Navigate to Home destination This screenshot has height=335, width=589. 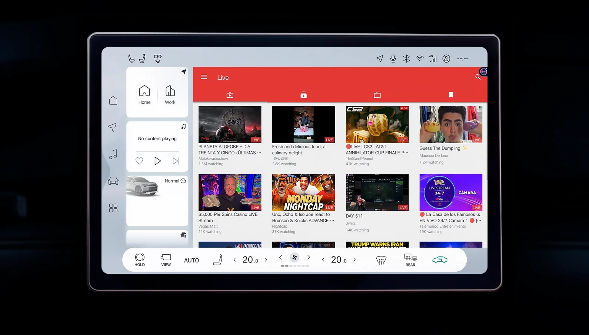pos(144,95)
